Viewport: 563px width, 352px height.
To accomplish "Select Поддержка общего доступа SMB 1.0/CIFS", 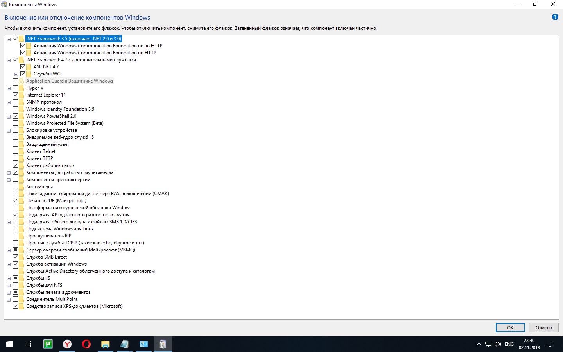I will [82, 222].
